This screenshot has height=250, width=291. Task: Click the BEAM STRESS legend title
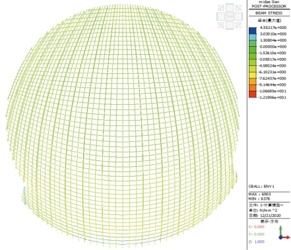tap(269, 13)
